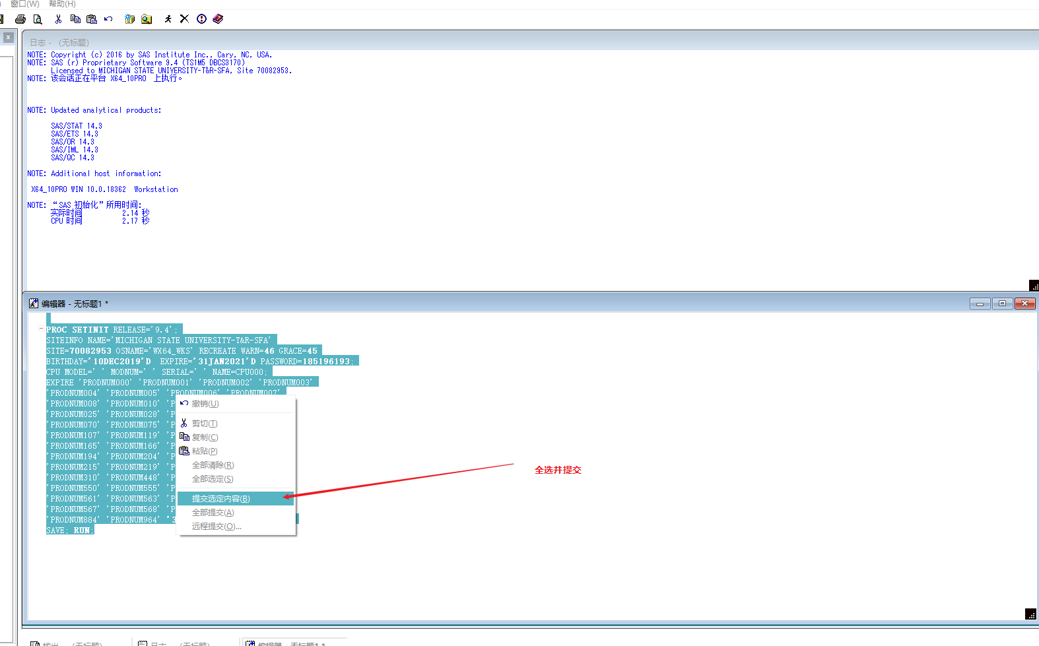Image resolution: width=1039 pixels, height=646 pixels.
Task: Click the SAS/ETS 14.3 log line
Action: click(75, 134)
